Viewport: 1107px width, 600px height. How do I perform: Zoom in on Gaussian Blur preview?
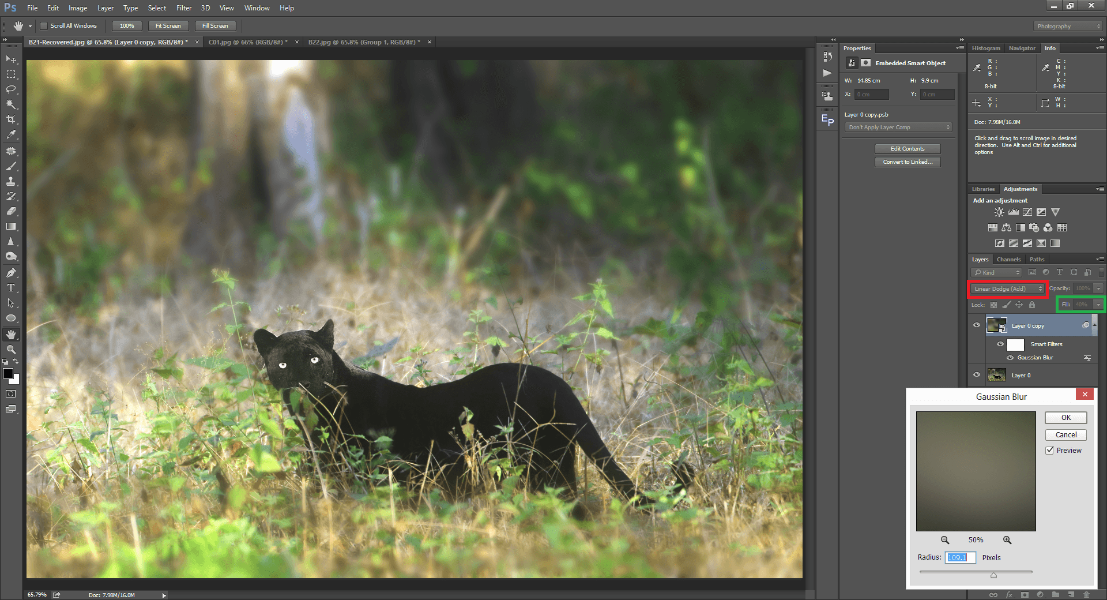pyautogui.click(x=1007, y=540)
